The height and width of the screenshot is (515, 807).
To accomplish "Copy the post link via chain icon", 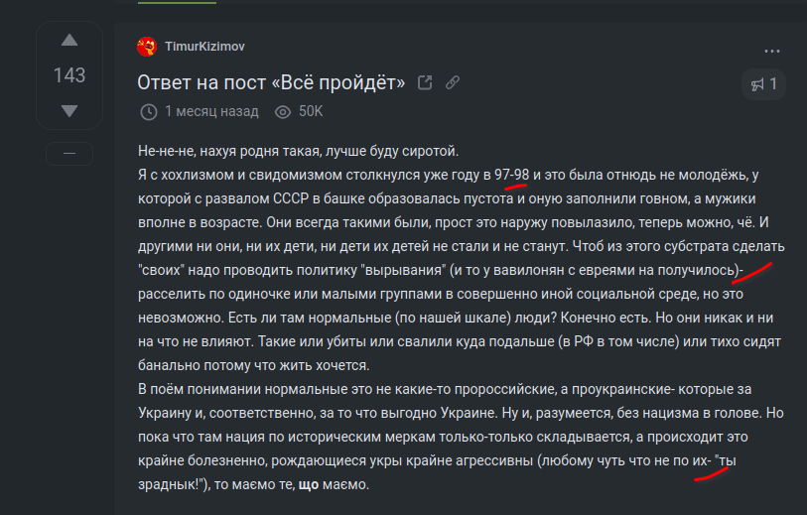I will point(452,82).
